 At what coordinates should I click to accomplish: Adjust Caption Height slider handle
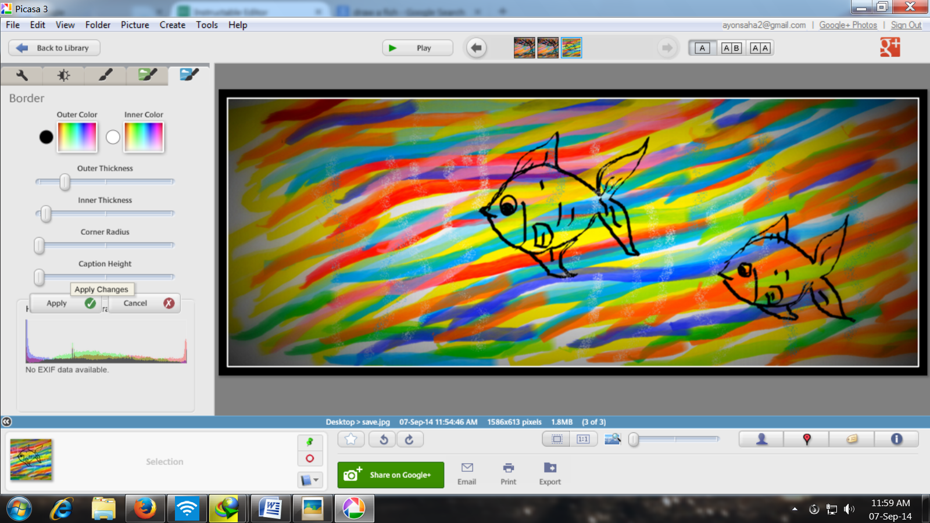coord(39,277)
